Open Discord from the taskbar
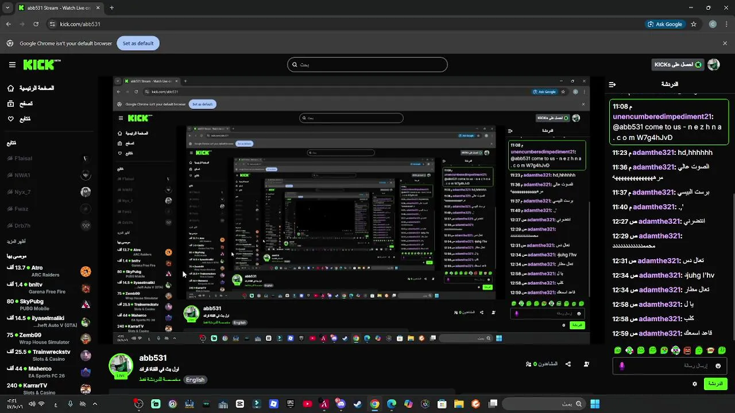 click(x=341, y=404)
